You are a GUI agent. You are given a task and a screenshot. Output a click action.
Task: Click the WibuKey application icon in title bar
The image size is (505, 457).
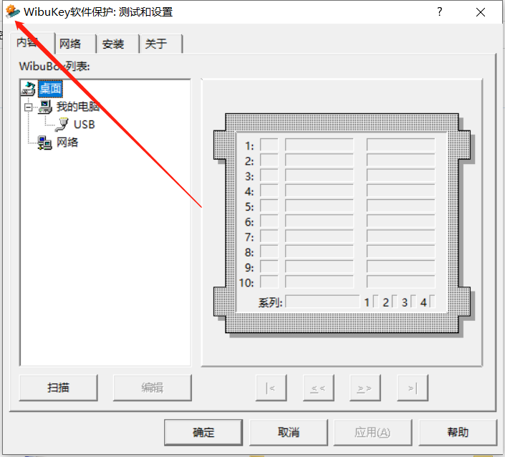13,12
